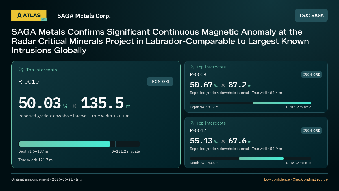Image resolution: width=339 pixels, height=191 pixels.
Task: Click the R-0017 depth interval bar
Action: click(x=251, y=158)
